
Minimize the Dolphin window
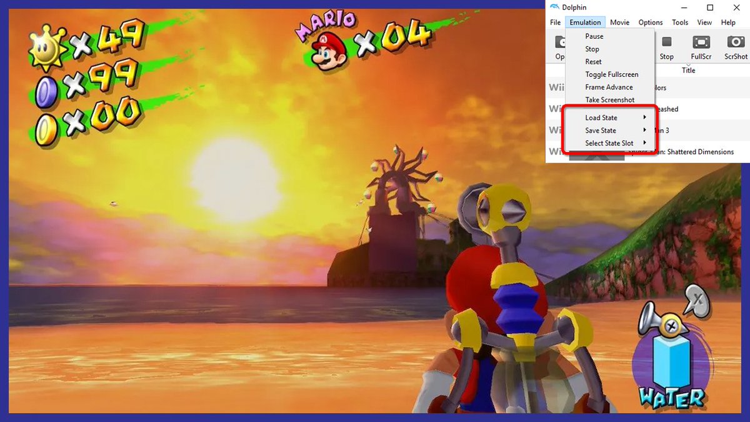pyautogui.click(x=684, y=8)
